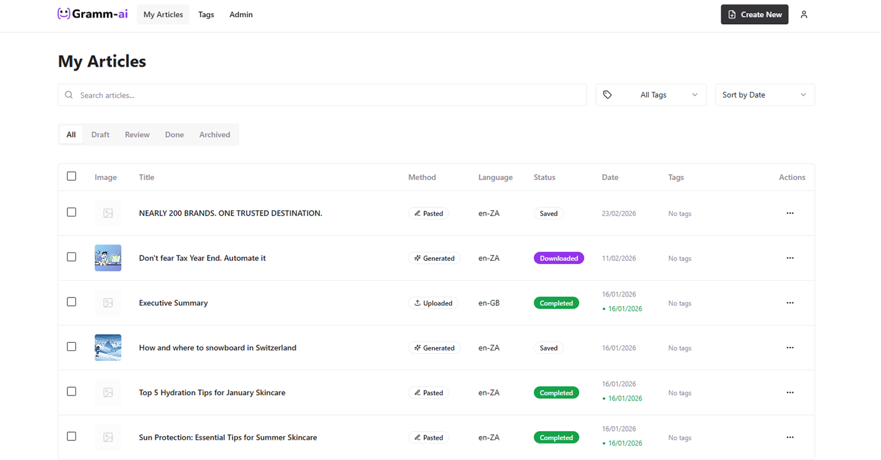Switch to the All tab
Image resolution: width=881 pixels, height=460 pixels.
coord(71,135)
